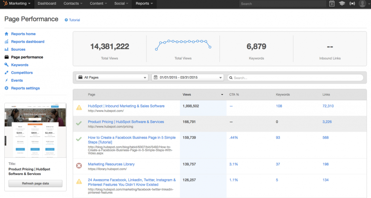This screenshot has width=371, height=198.
Task: Click the 72,310 links value
Action: (x=328, y=106)
